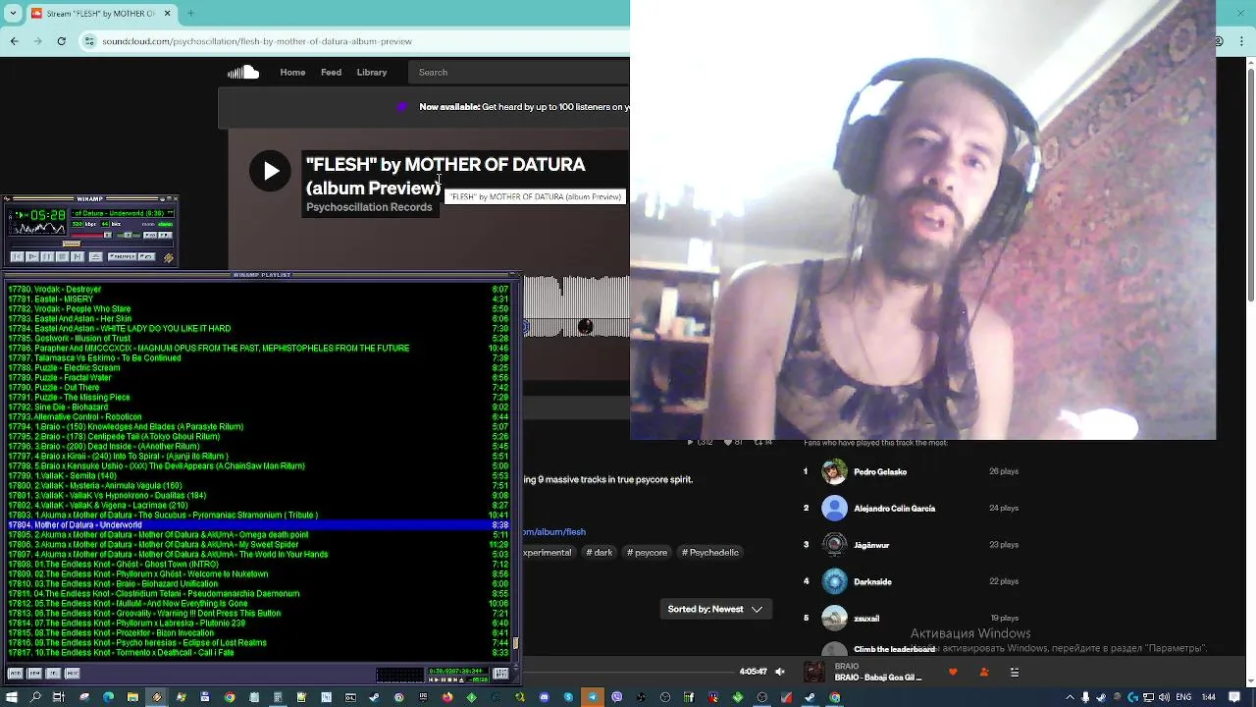
Task: Click top fan Jägärwur
Action: pos(871,545)
